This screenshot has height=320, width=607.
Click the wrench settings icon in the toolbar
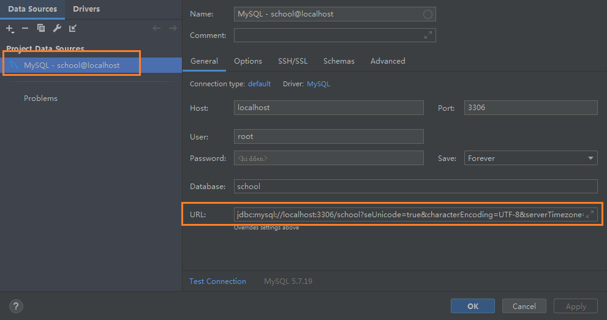coord(57,28)
